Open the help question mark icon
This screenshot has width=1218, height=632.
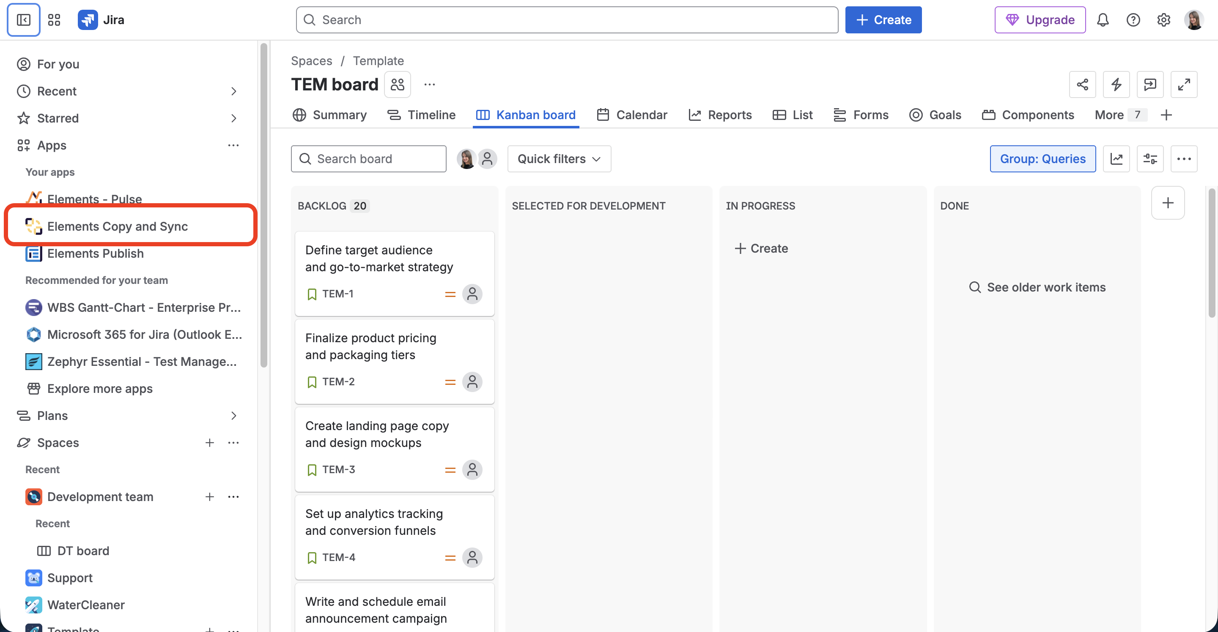click(1133, 20)
